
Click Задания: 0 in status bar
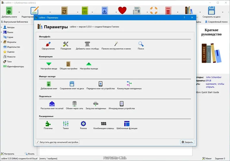click(x=220, y=158)
